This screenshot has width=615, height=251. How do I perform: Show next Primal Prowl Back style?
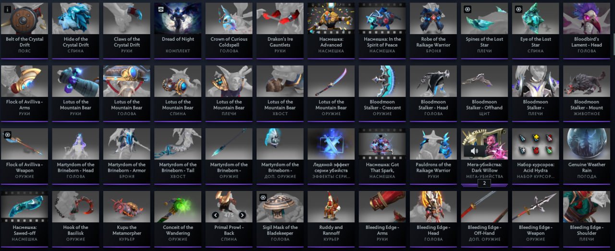[242, 215]
